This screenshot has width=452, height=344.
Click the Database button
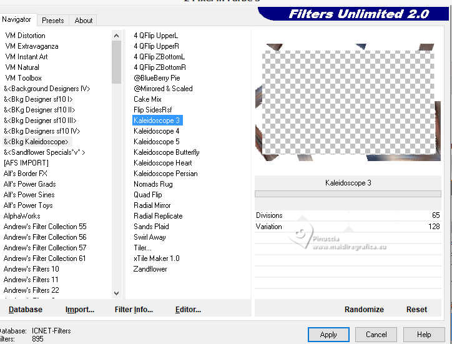26,310
